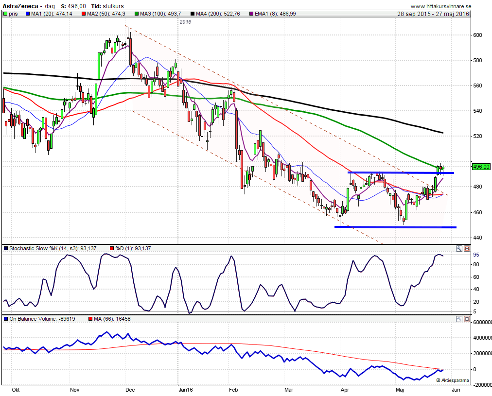Viewport: 492px width, 396px height.
Task: Click the purple EMA1 (8) legend swatch
Action: pyautogui.click(x=251, y=14)
